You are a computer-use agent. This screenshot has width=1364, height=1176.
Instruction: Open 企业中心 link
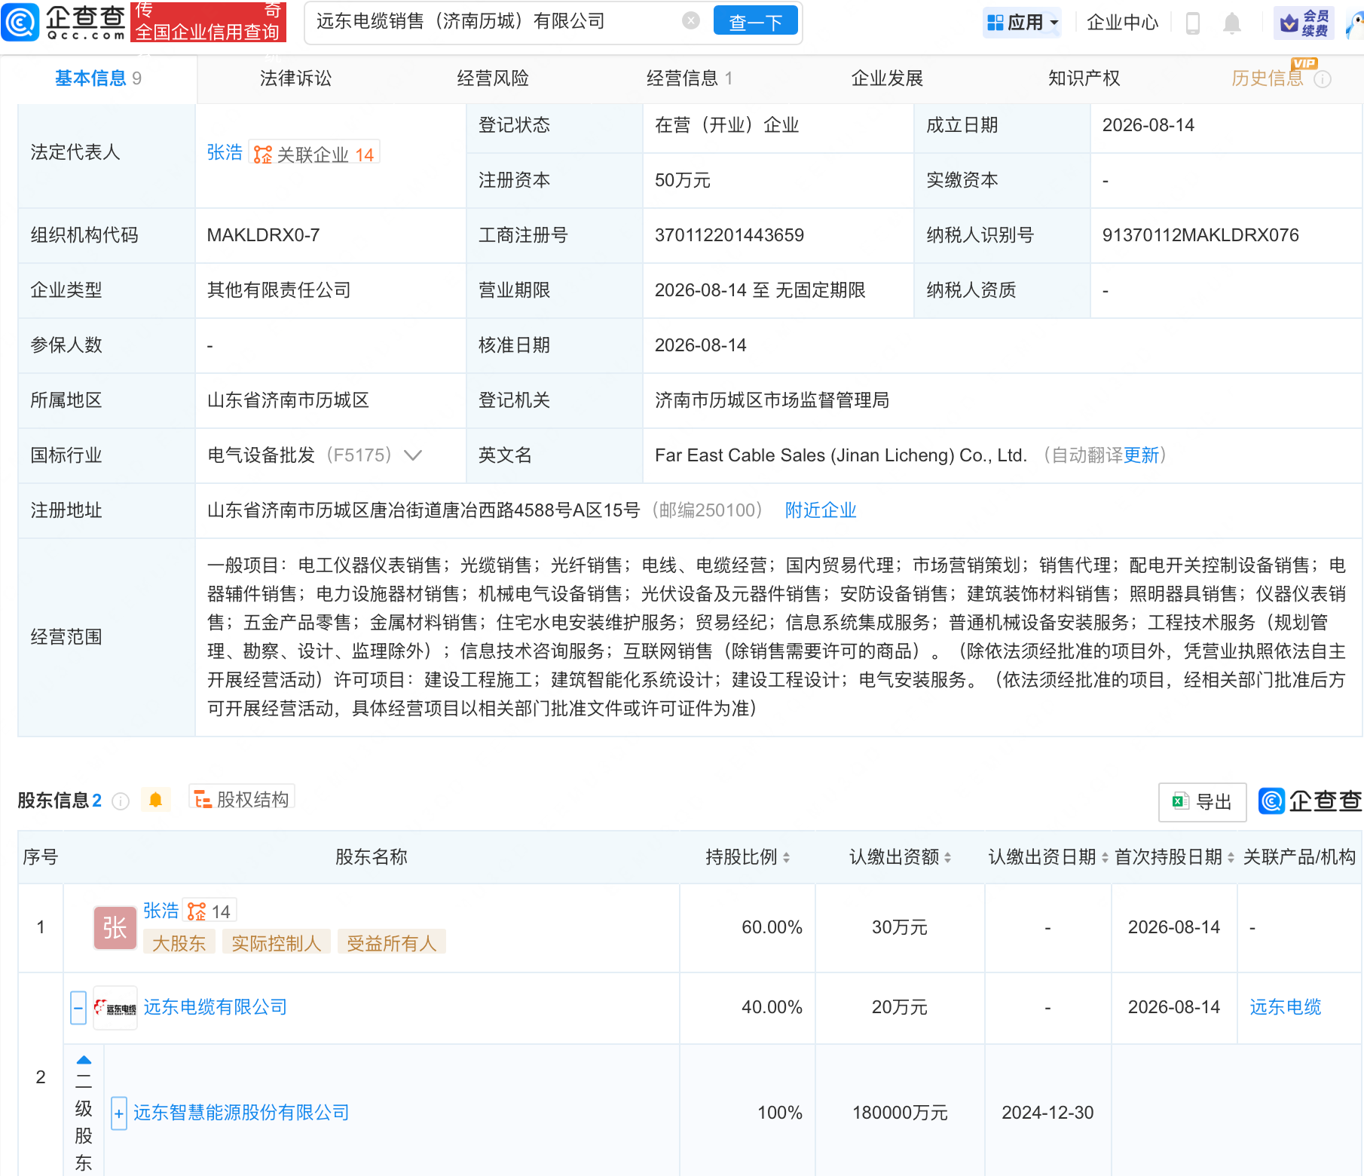1122,23
